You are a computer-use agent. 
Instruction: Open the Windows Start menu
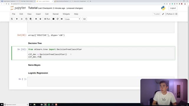[x=2, y=105]
